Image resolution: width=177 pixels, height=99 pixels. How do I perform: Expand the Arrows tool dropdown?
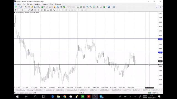point(56,10)
